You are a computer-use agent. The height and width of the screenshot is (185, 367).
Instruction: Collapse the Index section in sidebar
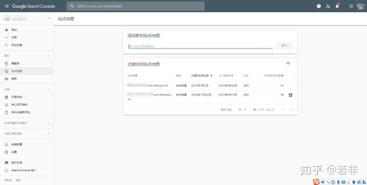48,56
